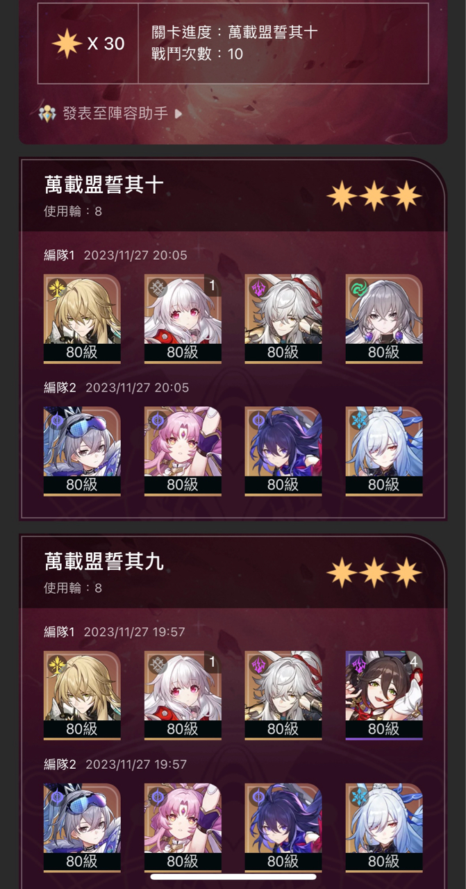Tap wind element icon on 其十 gray-haired character

click(x=358, y=287)
